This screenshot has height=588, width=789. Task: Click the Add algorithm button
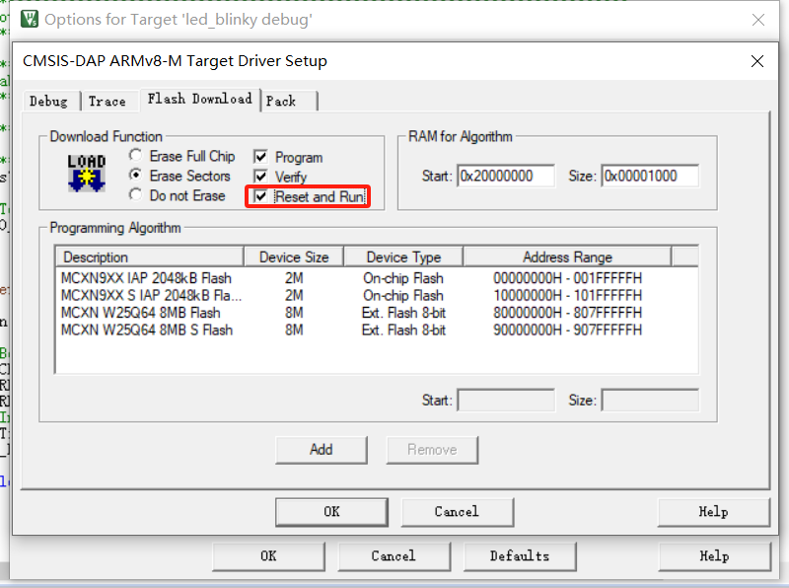pos(322,450)
